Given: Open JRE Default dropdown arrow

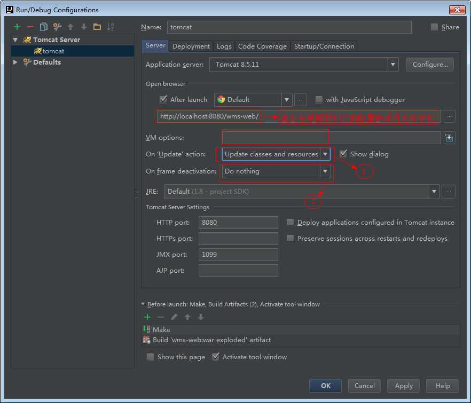Looking at the screenshot, I should point(434,192).
